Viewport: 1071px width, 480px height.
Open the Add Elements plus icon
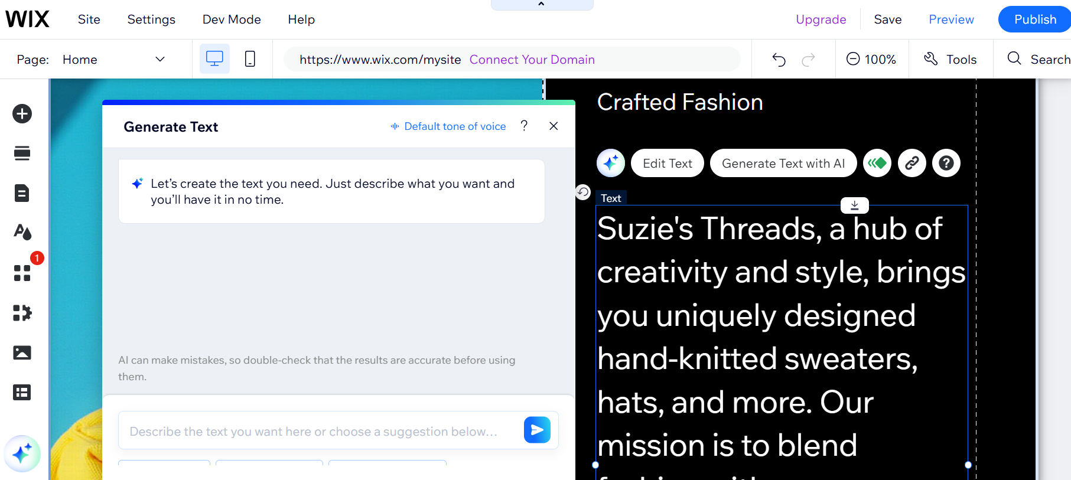[22, 113]
